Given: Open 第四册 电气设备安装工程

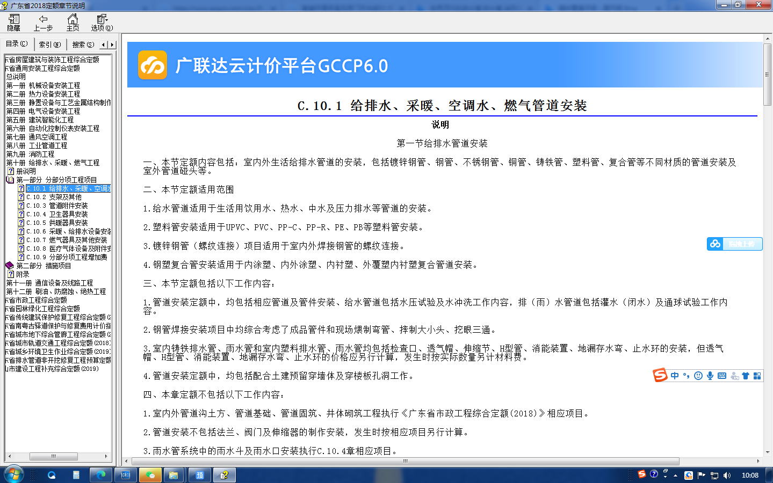Looking at the screenshot, I should click(x=43, y=111).
